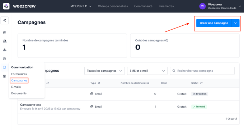Select Campagnes in the Communication menu
The height and width of the screenshot is (132, 244).
[x=19, y=81]
